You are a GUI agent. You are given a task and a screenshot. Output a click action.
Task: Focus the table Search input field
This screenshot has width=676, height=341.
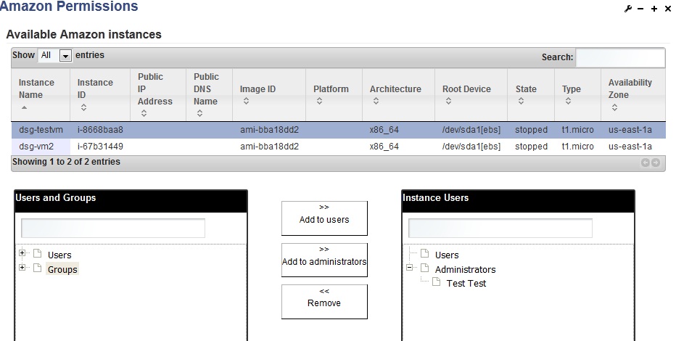tap(620, 57)
